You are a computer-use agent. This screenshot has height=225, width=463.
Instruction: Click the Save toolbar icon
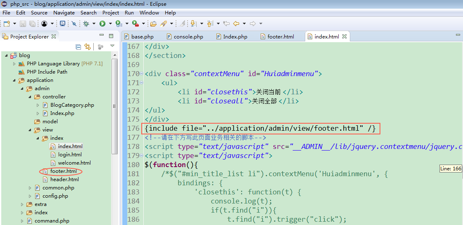pos(23,24)
